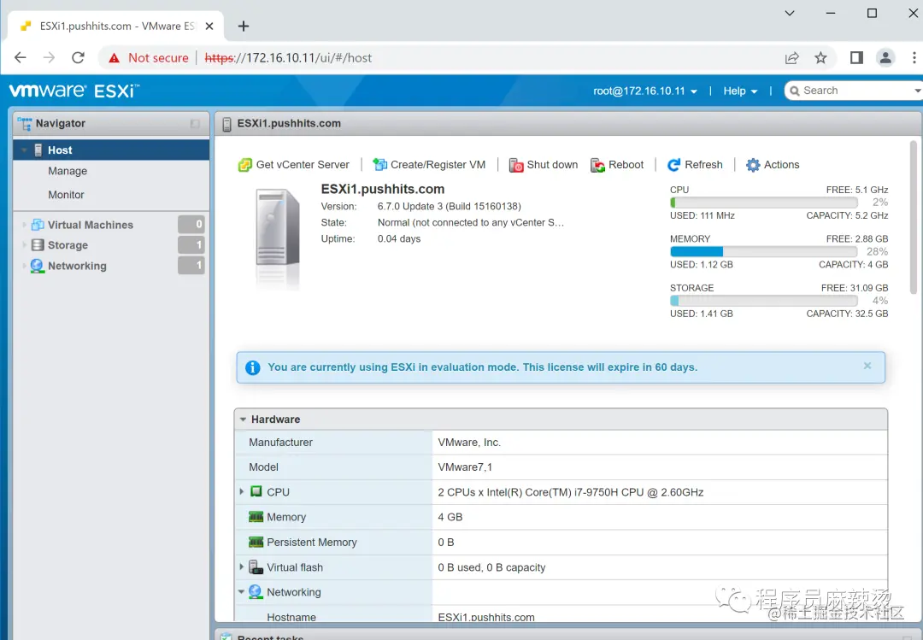Image resolution: width=923 pixels, height=640 pixels.
Task: Click the Storage icon in Navigator
Action: (38, 245)
